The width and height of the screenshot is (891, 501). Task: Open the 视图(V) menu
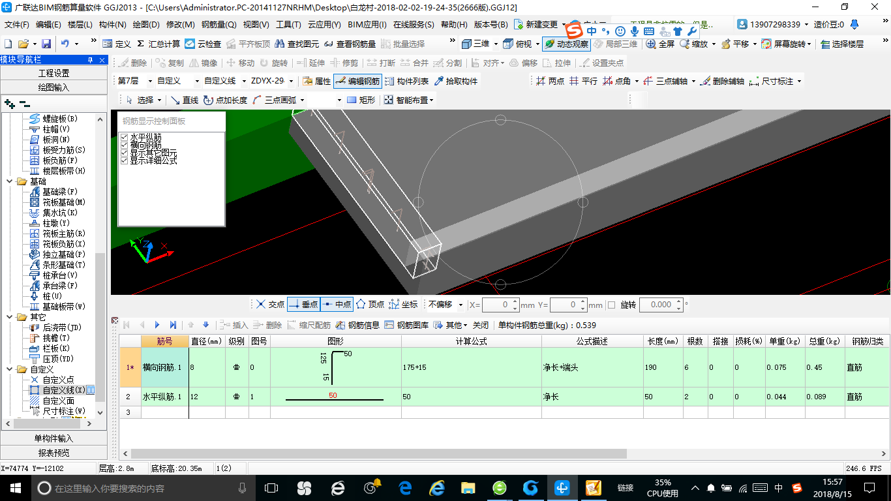click(x=256, y=25)
